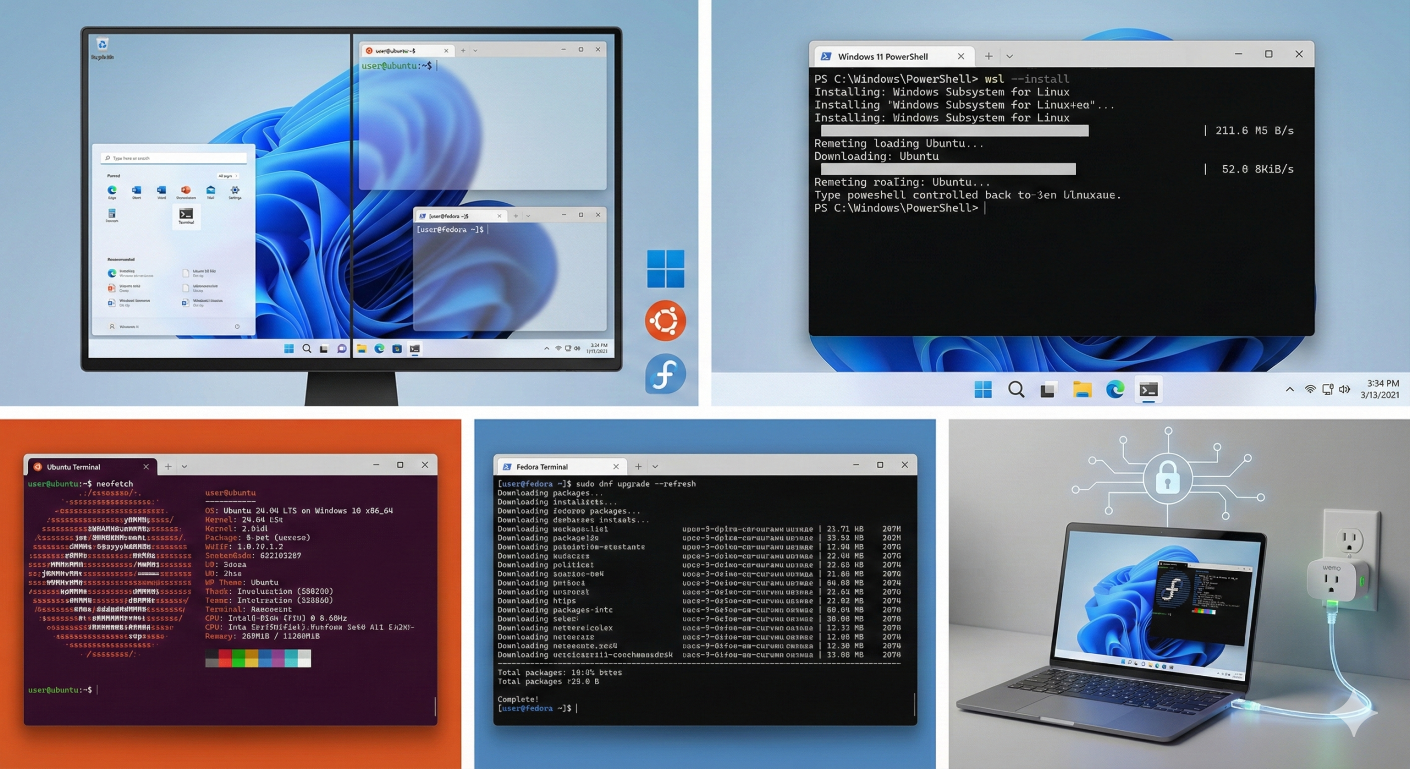Open File Explorer from the taskbar
This screenshot has height=769, width=1410.
(1081, 389)
